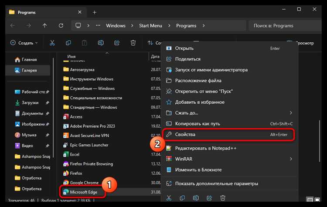The width and height of the screenshot is (327, 207).
Task: Click the Delete trash icon in the toolbar
Action: (133, 43)
